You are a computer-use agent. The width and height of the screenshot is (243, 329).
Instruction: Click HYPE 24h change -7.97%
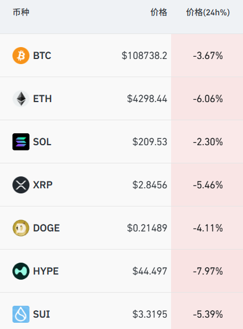click(208, 271)
